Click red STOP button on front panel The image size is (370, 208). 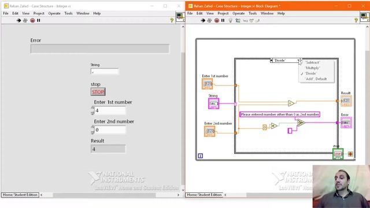[98, 92]
